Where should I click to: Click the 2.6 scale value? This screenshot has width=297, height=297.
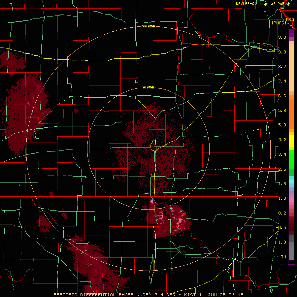click(282, 169)
